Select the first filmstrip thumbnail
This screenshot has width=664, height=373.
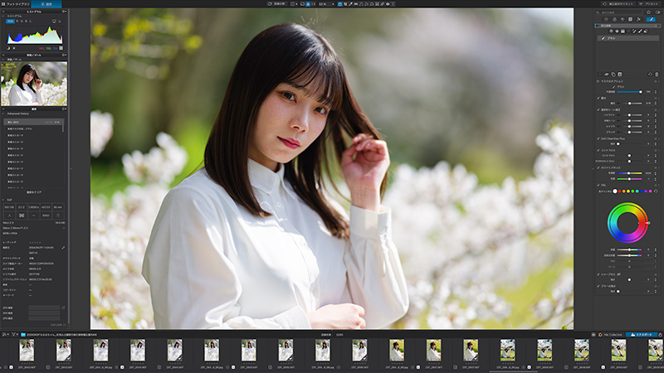tap(27, 351)
